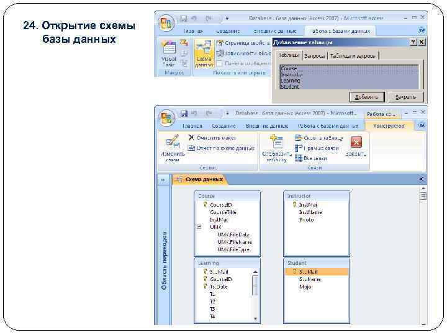
Task: Click the Изменить связи ribbon button
Action: (173, 148)
